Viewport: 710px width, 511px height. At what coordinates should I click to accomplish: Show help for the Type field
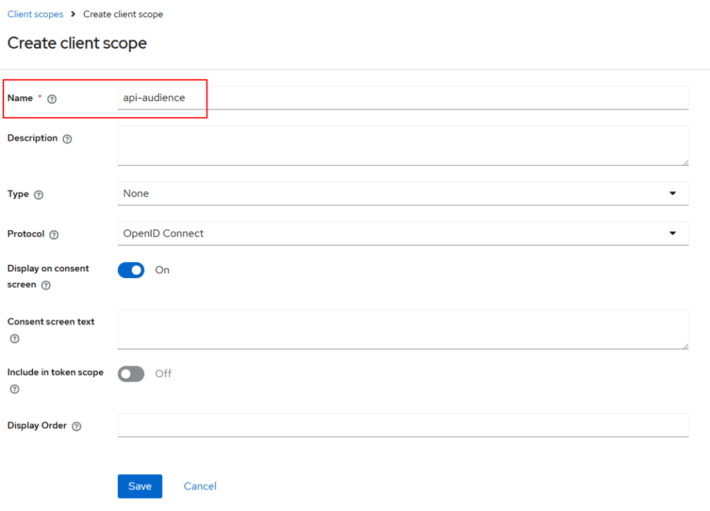tap(39, 195)
